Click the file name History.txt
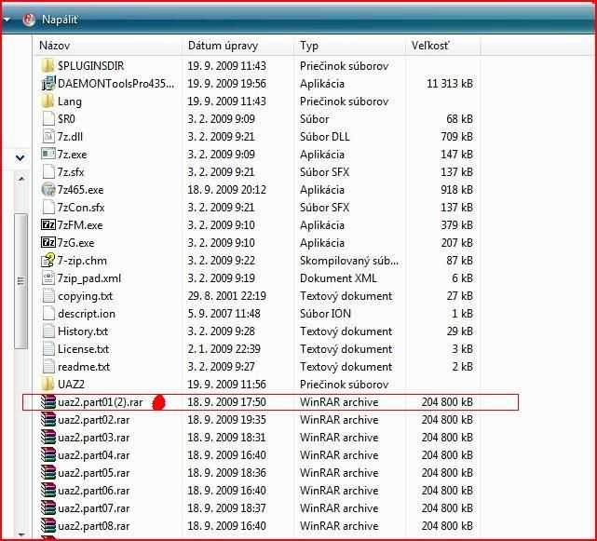The width and height of the screenshot is (597, 541). pyautogui.click(x=83, y=331)
